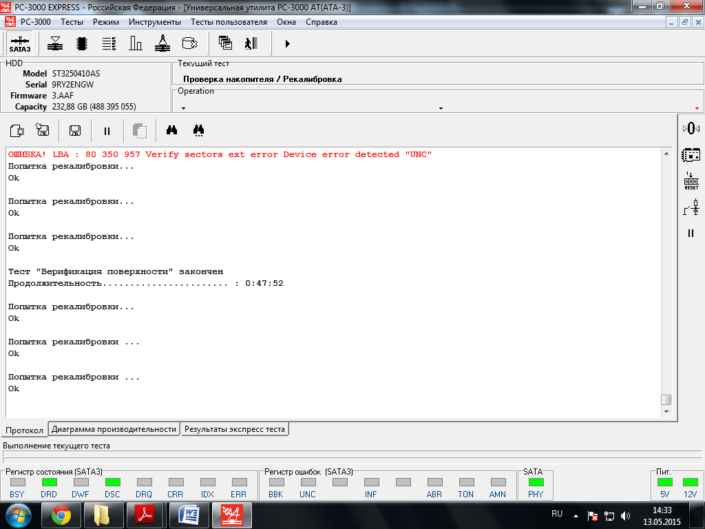Restore the inner MDI window button
Image resolution: width=705 pixels, height=529 pixels.
(x=684, y=22)
